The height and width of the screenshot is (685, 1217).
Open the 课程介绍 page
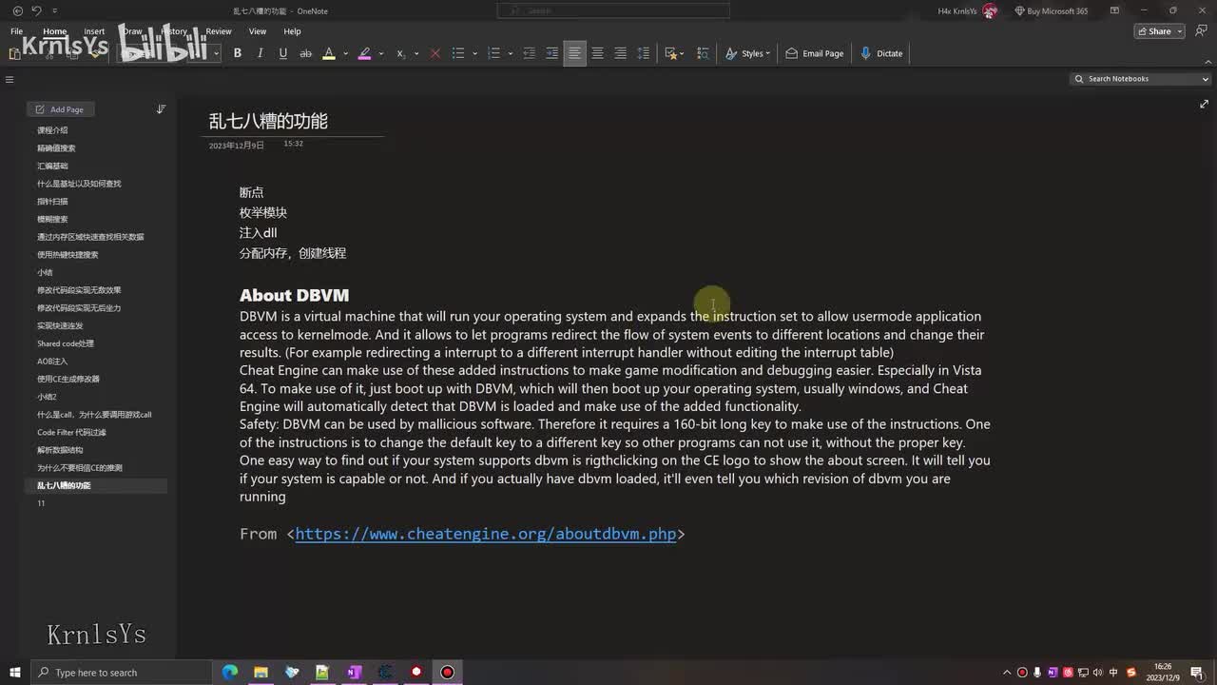[x=52, y=130]
